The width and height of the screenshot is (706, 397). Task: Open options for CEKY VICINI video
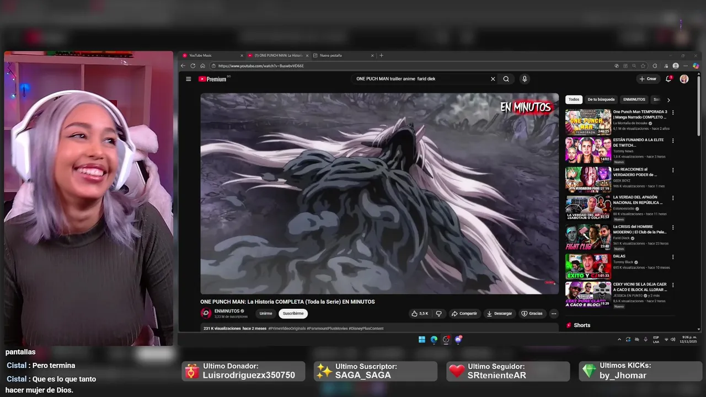pyautogui.click(x=673, y=285)
